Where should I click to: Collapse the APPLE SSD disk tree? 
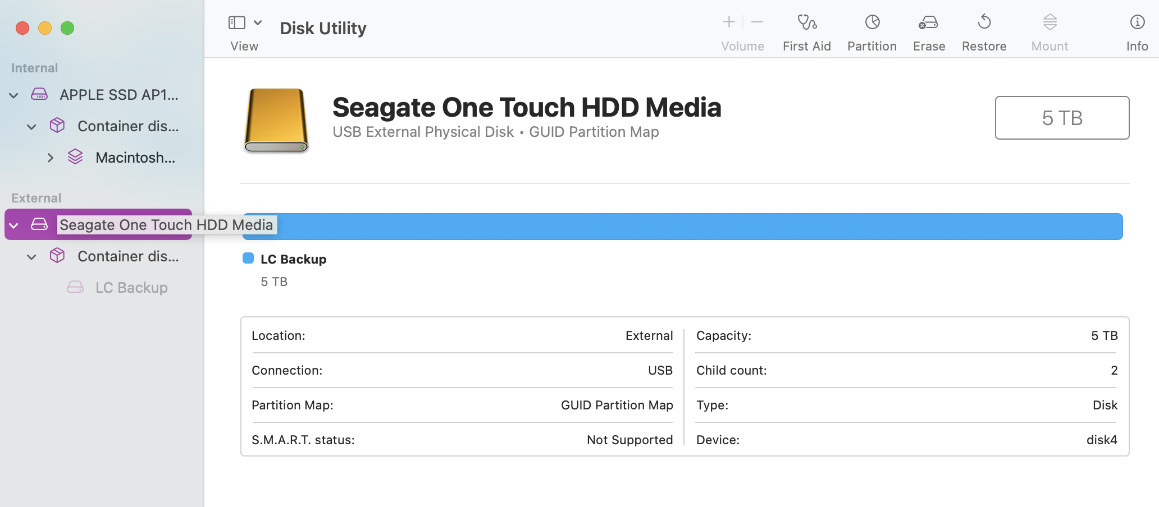pos(14,95)
